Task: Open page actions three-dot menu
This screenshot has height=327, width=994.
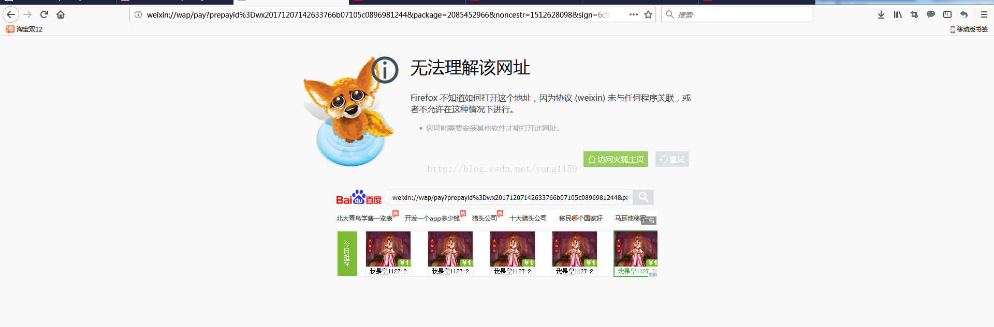Action: (634, 14)
